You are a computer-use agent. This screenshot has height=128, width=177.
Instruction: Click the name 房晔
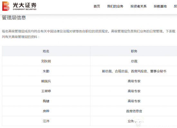46,111
